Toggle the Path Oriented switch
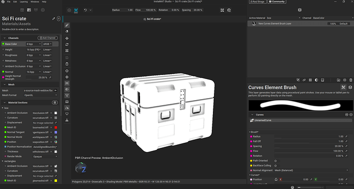This screenshot has height=189, width=354. click(x=277, y=161)
